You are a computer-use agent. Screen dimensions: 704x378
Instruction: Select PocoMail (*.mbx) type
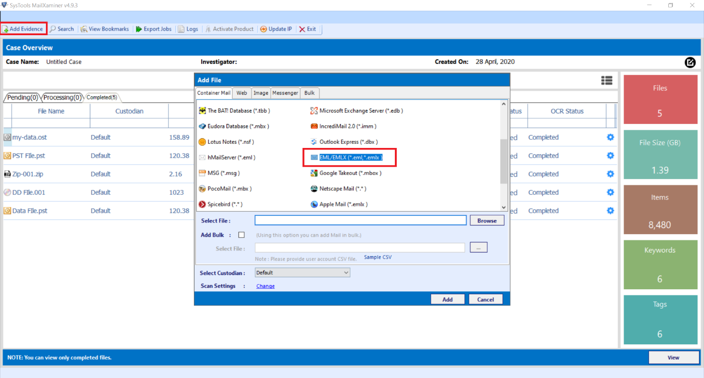[x=225, y=189]
